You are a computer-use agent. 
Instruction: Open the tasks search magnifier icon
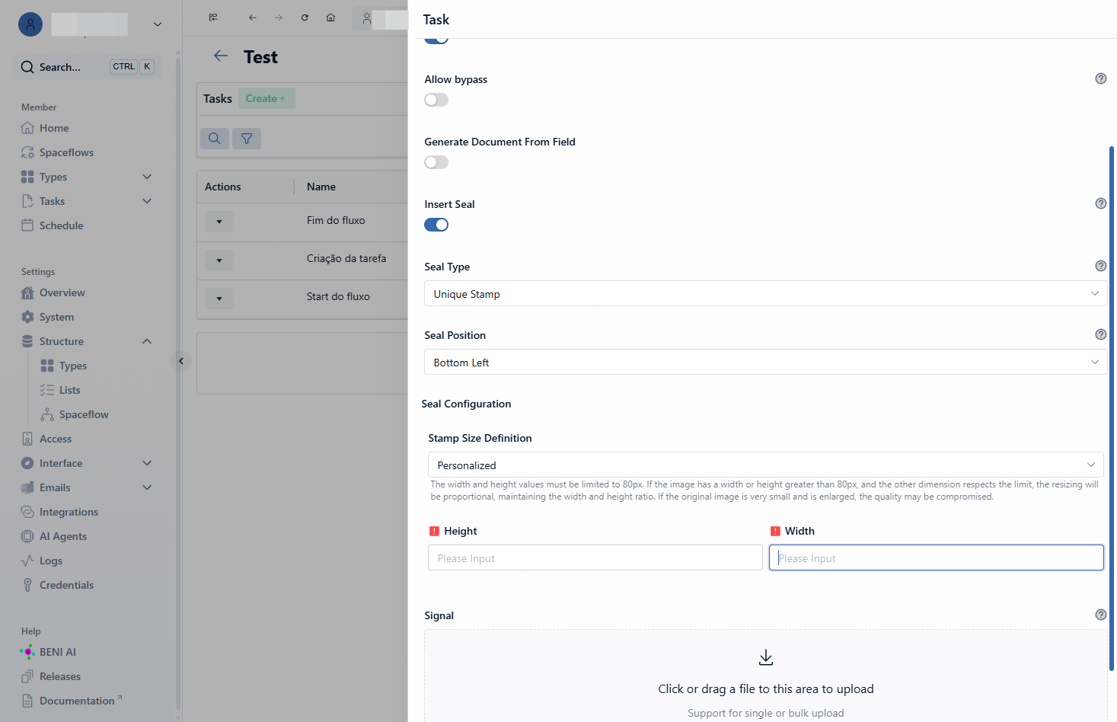coord(215,139)
